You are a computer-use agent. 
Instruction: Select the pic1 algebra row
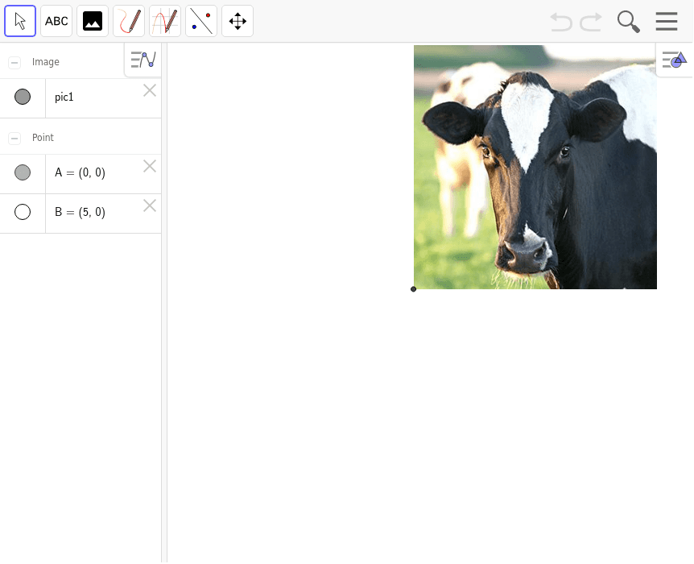(81, 98)
